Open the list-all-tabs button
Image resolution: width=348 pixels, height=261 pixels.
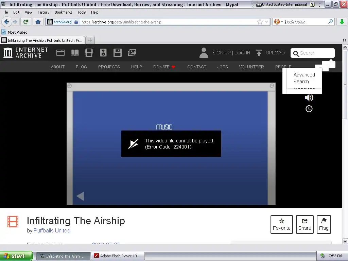tap(345, 40)
